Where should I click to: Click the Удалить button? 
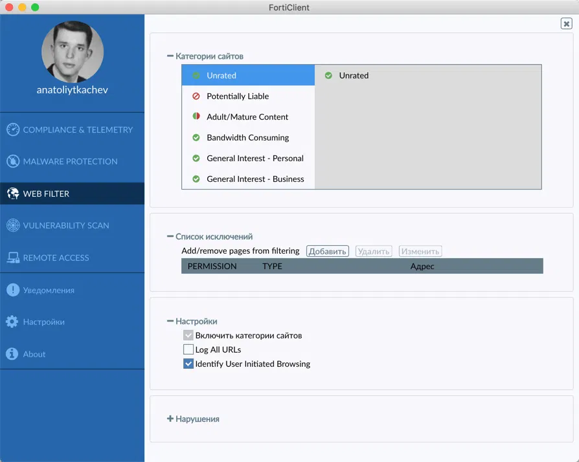(373, 251)
